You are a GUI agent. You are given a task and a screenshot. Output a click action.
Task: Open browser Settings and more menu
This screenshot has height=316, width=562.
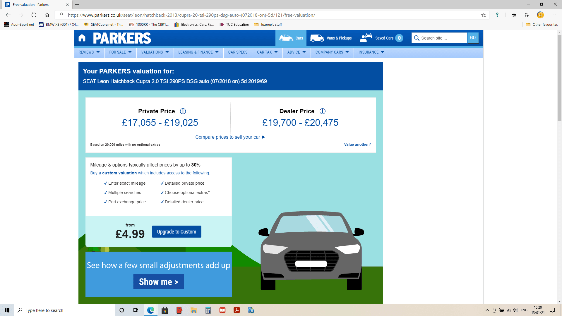pos(554,15)
